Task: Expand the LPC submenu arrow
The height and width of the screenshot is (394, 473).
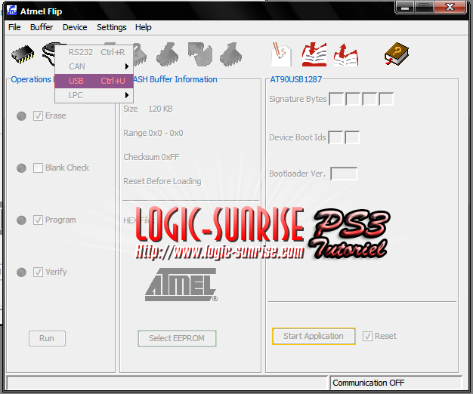Action: [127, 95]
